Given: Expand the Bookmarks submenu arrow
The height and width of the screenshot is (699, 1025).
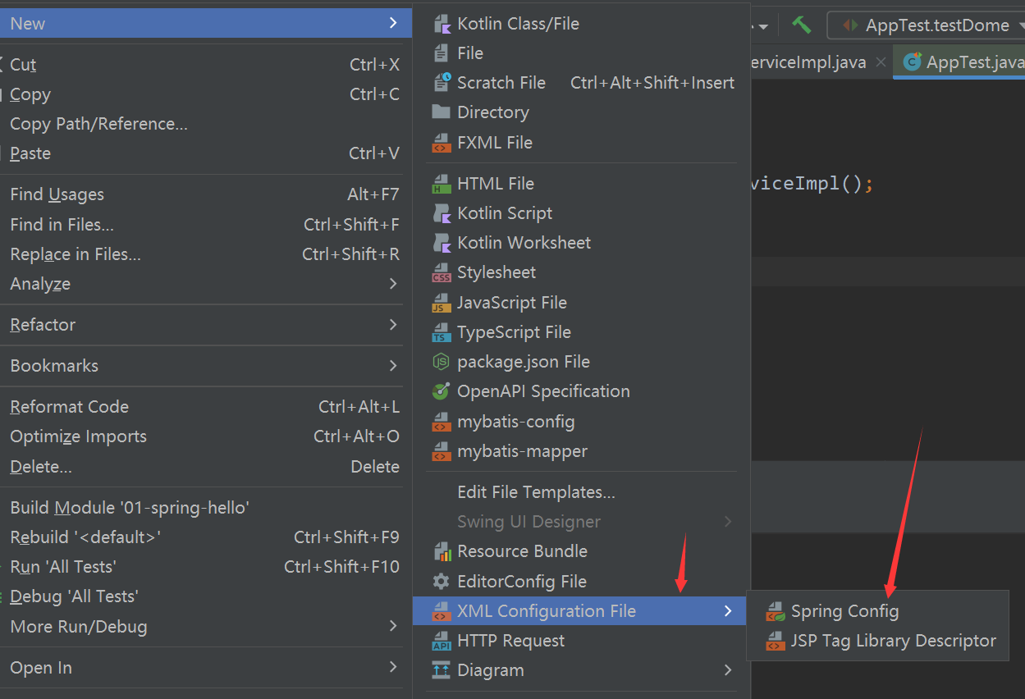Looking at the screenshot, I should click(x=393, y=366).
